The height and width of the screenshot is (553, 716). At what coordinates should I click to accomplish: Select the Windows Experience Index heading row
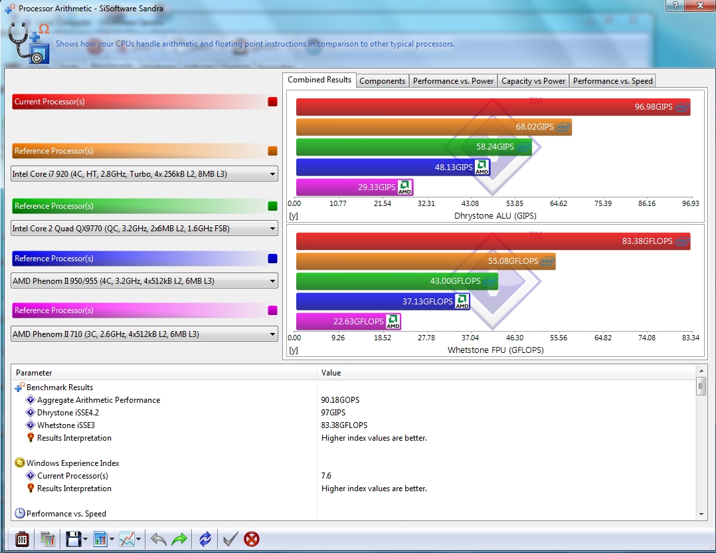[x=353, y=463]
